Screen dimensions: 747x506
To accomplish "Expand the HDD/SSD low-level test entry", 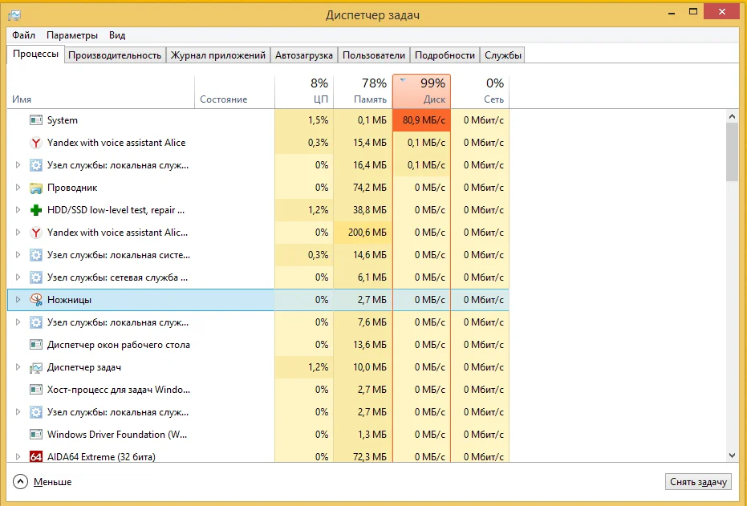I will click(18, 210).
